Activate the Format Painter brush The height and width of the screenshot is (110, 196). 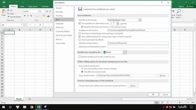8,17
